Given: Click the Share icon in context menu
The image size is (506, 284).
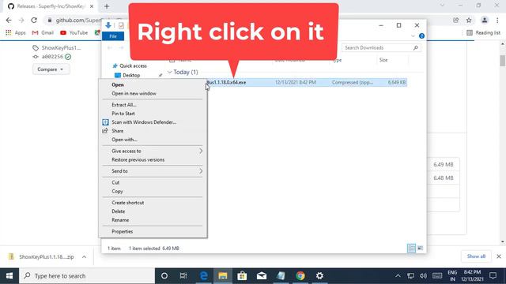Looking at the screenshot, I should click(x=105, y=131).
